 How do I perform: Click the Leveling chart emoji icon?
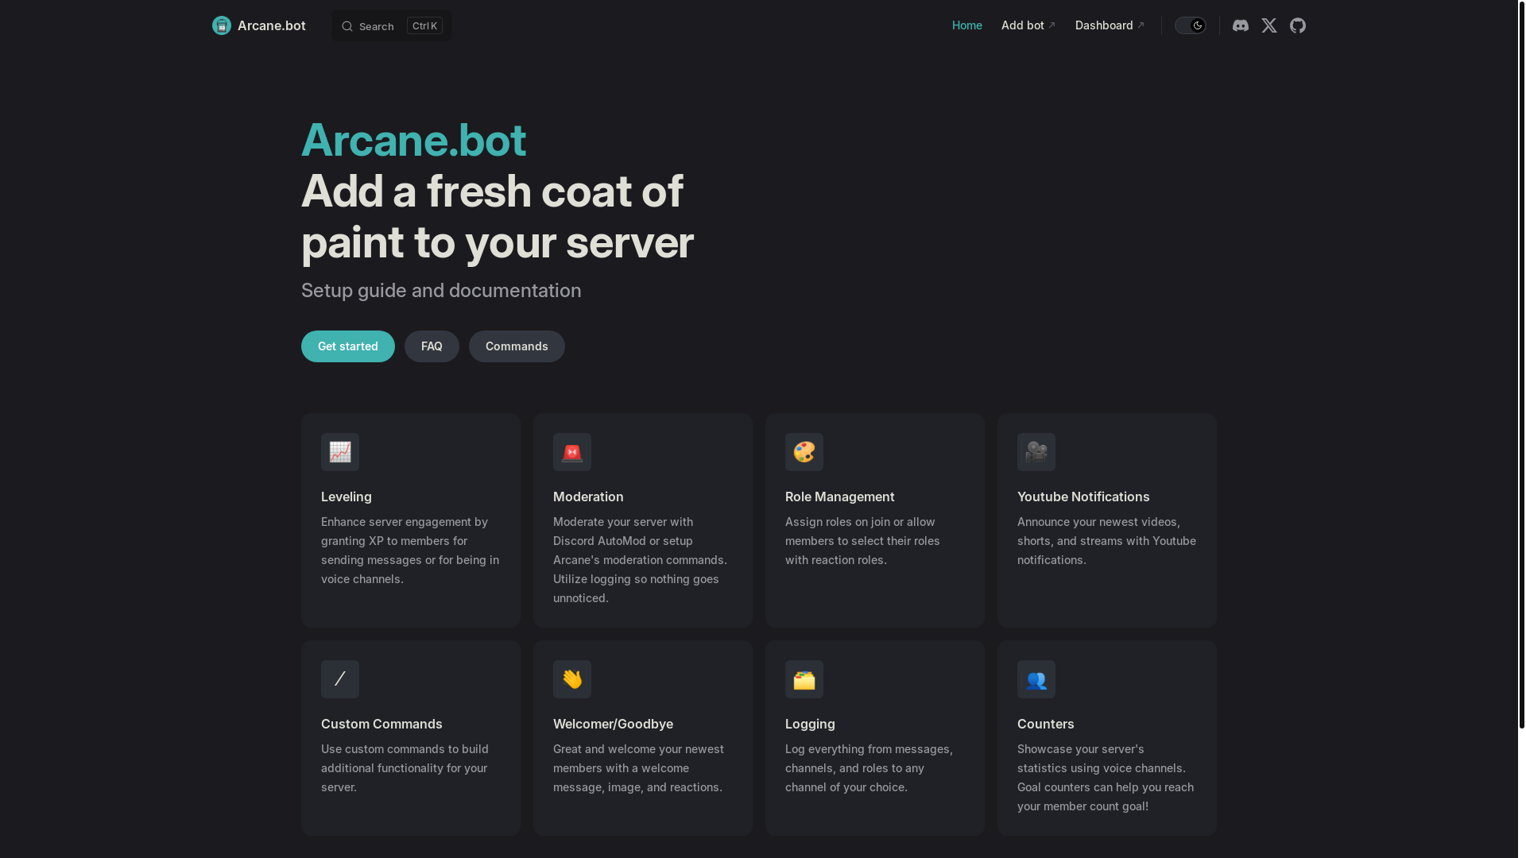340,452
